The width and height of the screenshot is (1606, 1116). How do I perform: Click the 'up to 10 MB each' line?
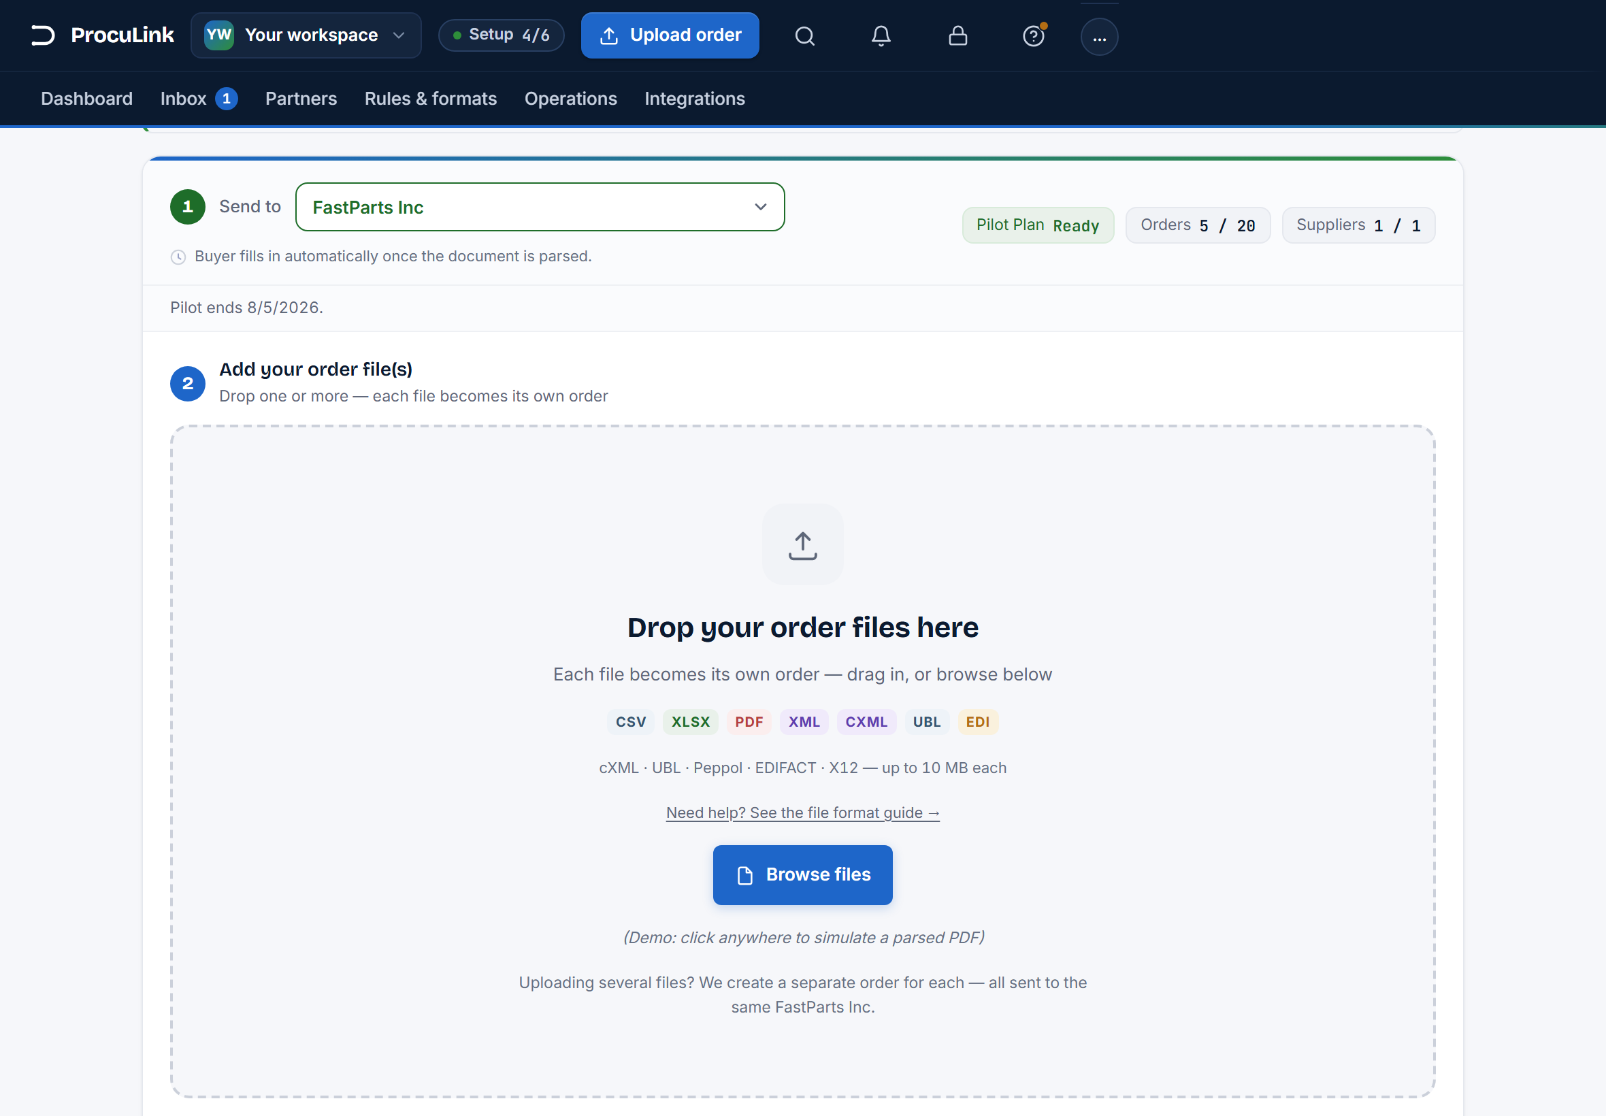[x=802, y=768]
